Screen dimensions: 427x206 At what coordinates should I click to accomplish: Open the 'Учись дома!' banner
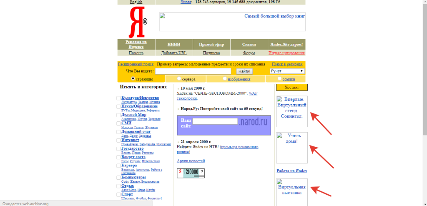292,148
